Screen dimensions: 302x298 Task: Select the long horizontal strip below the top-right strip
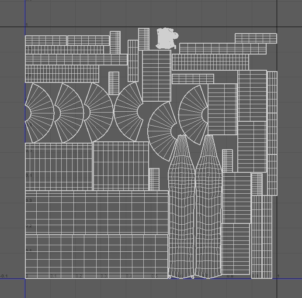click(222, 48)
